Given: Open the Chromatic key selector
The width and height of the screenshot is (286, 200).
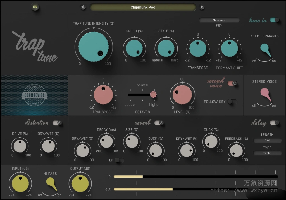Looking at the screenshot, I should (x=219, y=20).
